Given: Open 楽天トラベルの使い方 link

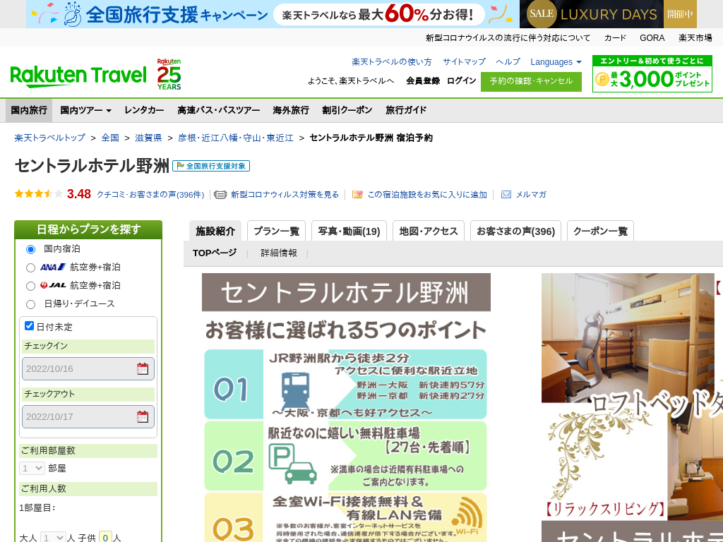Looking at the screenshot, I should (x=392, y=62).
